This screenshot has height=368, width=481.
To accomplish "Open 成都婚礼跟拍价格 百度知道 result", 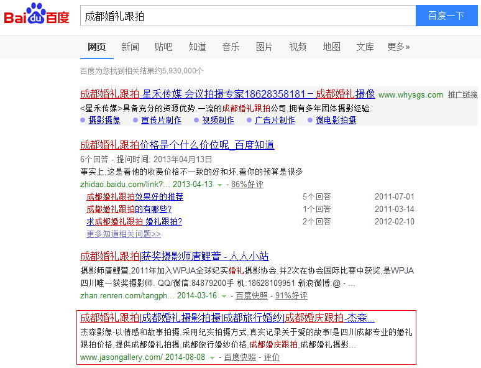I will tap(177, 145).
